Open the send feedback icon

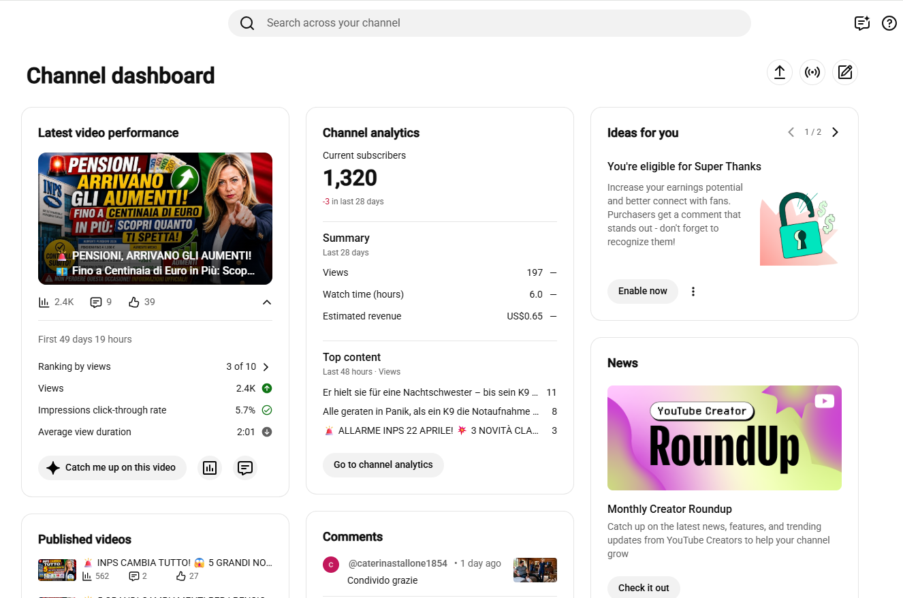[862, 23]
